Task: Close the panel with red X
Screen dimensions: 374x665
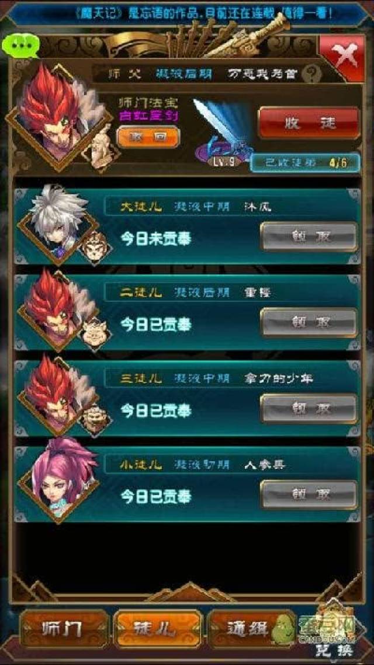Action: 342,57
